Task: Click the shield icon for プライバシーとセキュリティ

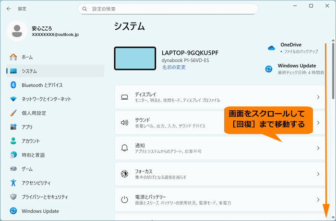Action: click(13, 197)
